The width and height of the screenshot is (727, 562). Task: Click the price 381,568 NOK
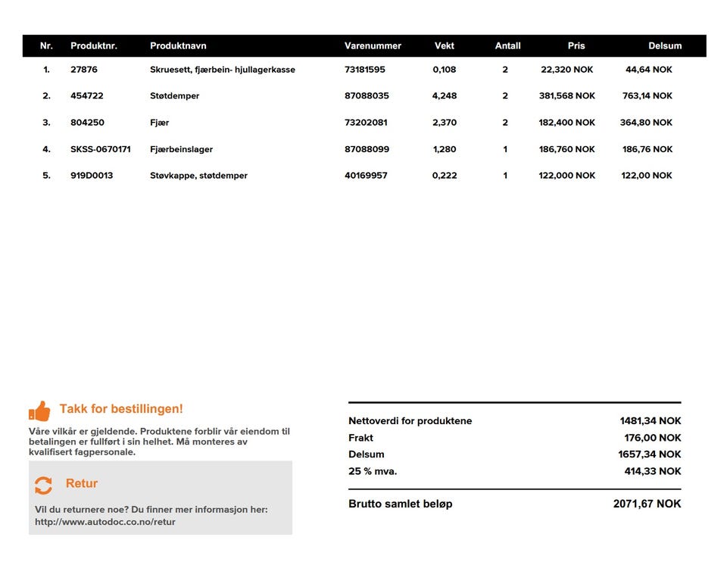tap(566, 96)
